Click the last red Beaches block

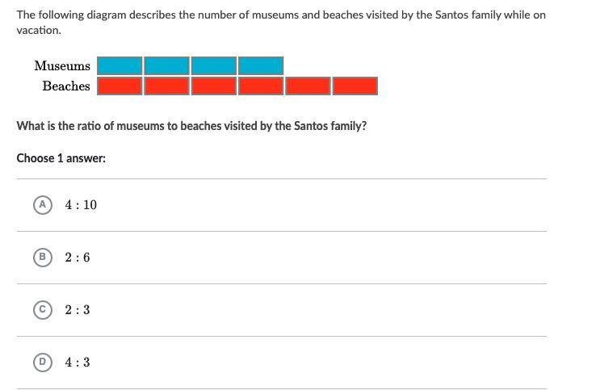point(355,86)
